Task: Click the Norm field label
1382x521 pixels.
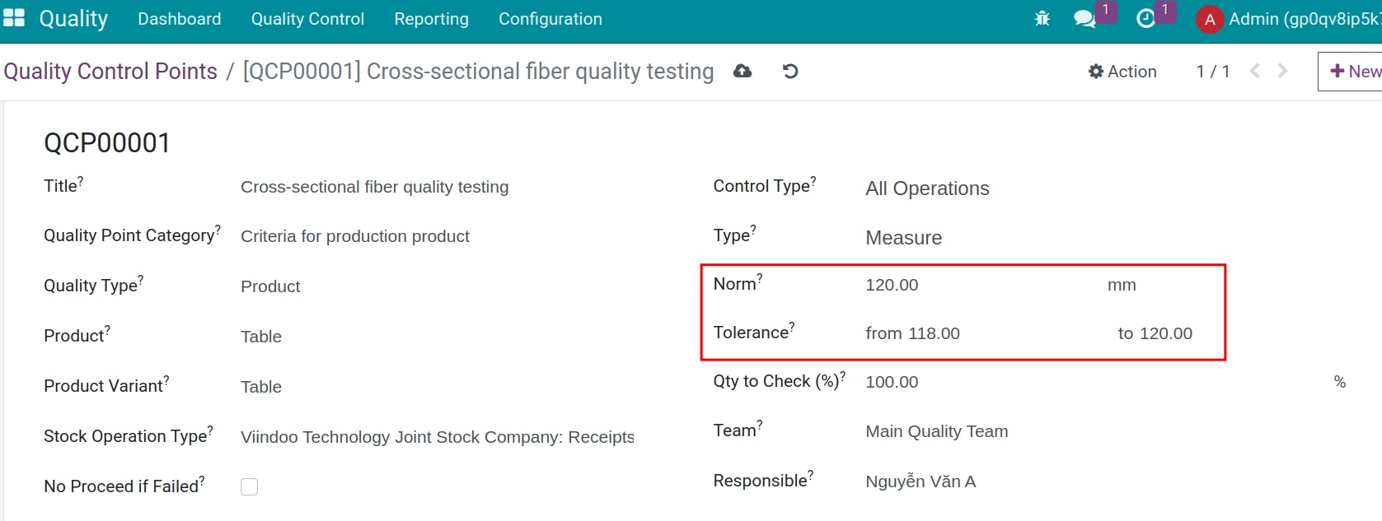Action: tap(735, 284)
